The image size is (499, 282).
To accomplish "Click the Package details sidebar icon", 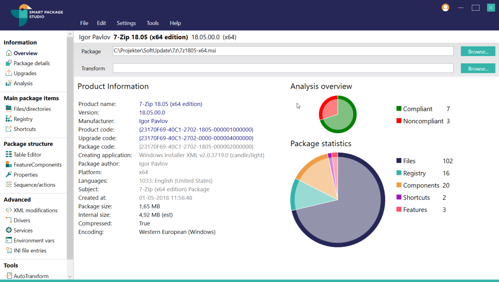I will (9, 63).
